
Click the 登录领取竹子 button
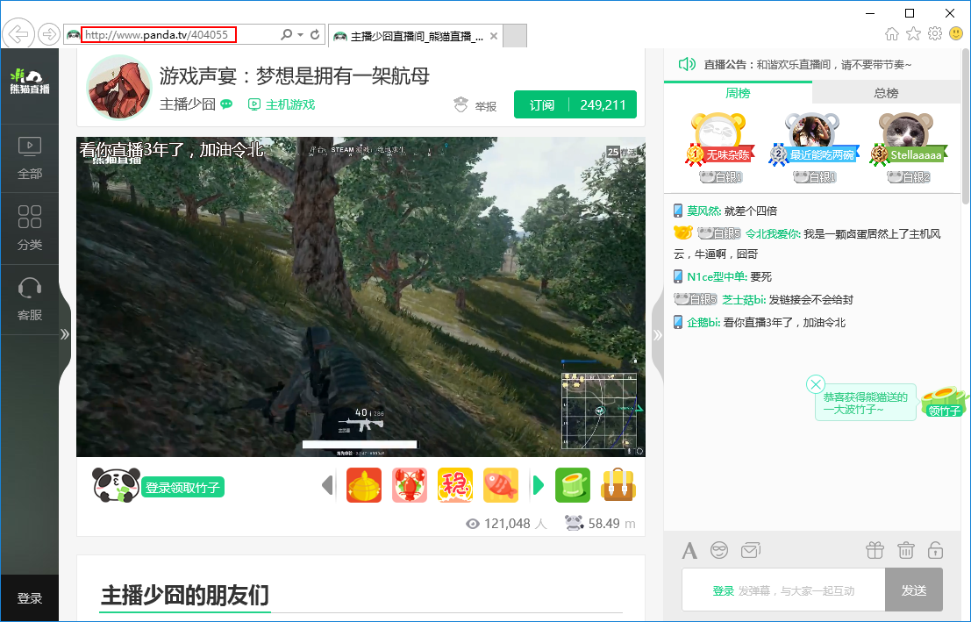pyautogui.click(x=182, y=488)
